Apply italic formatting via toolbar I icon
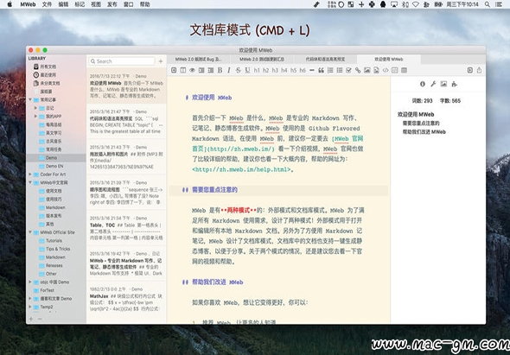This screenshot has width=510, height=355. click(229, 70)
